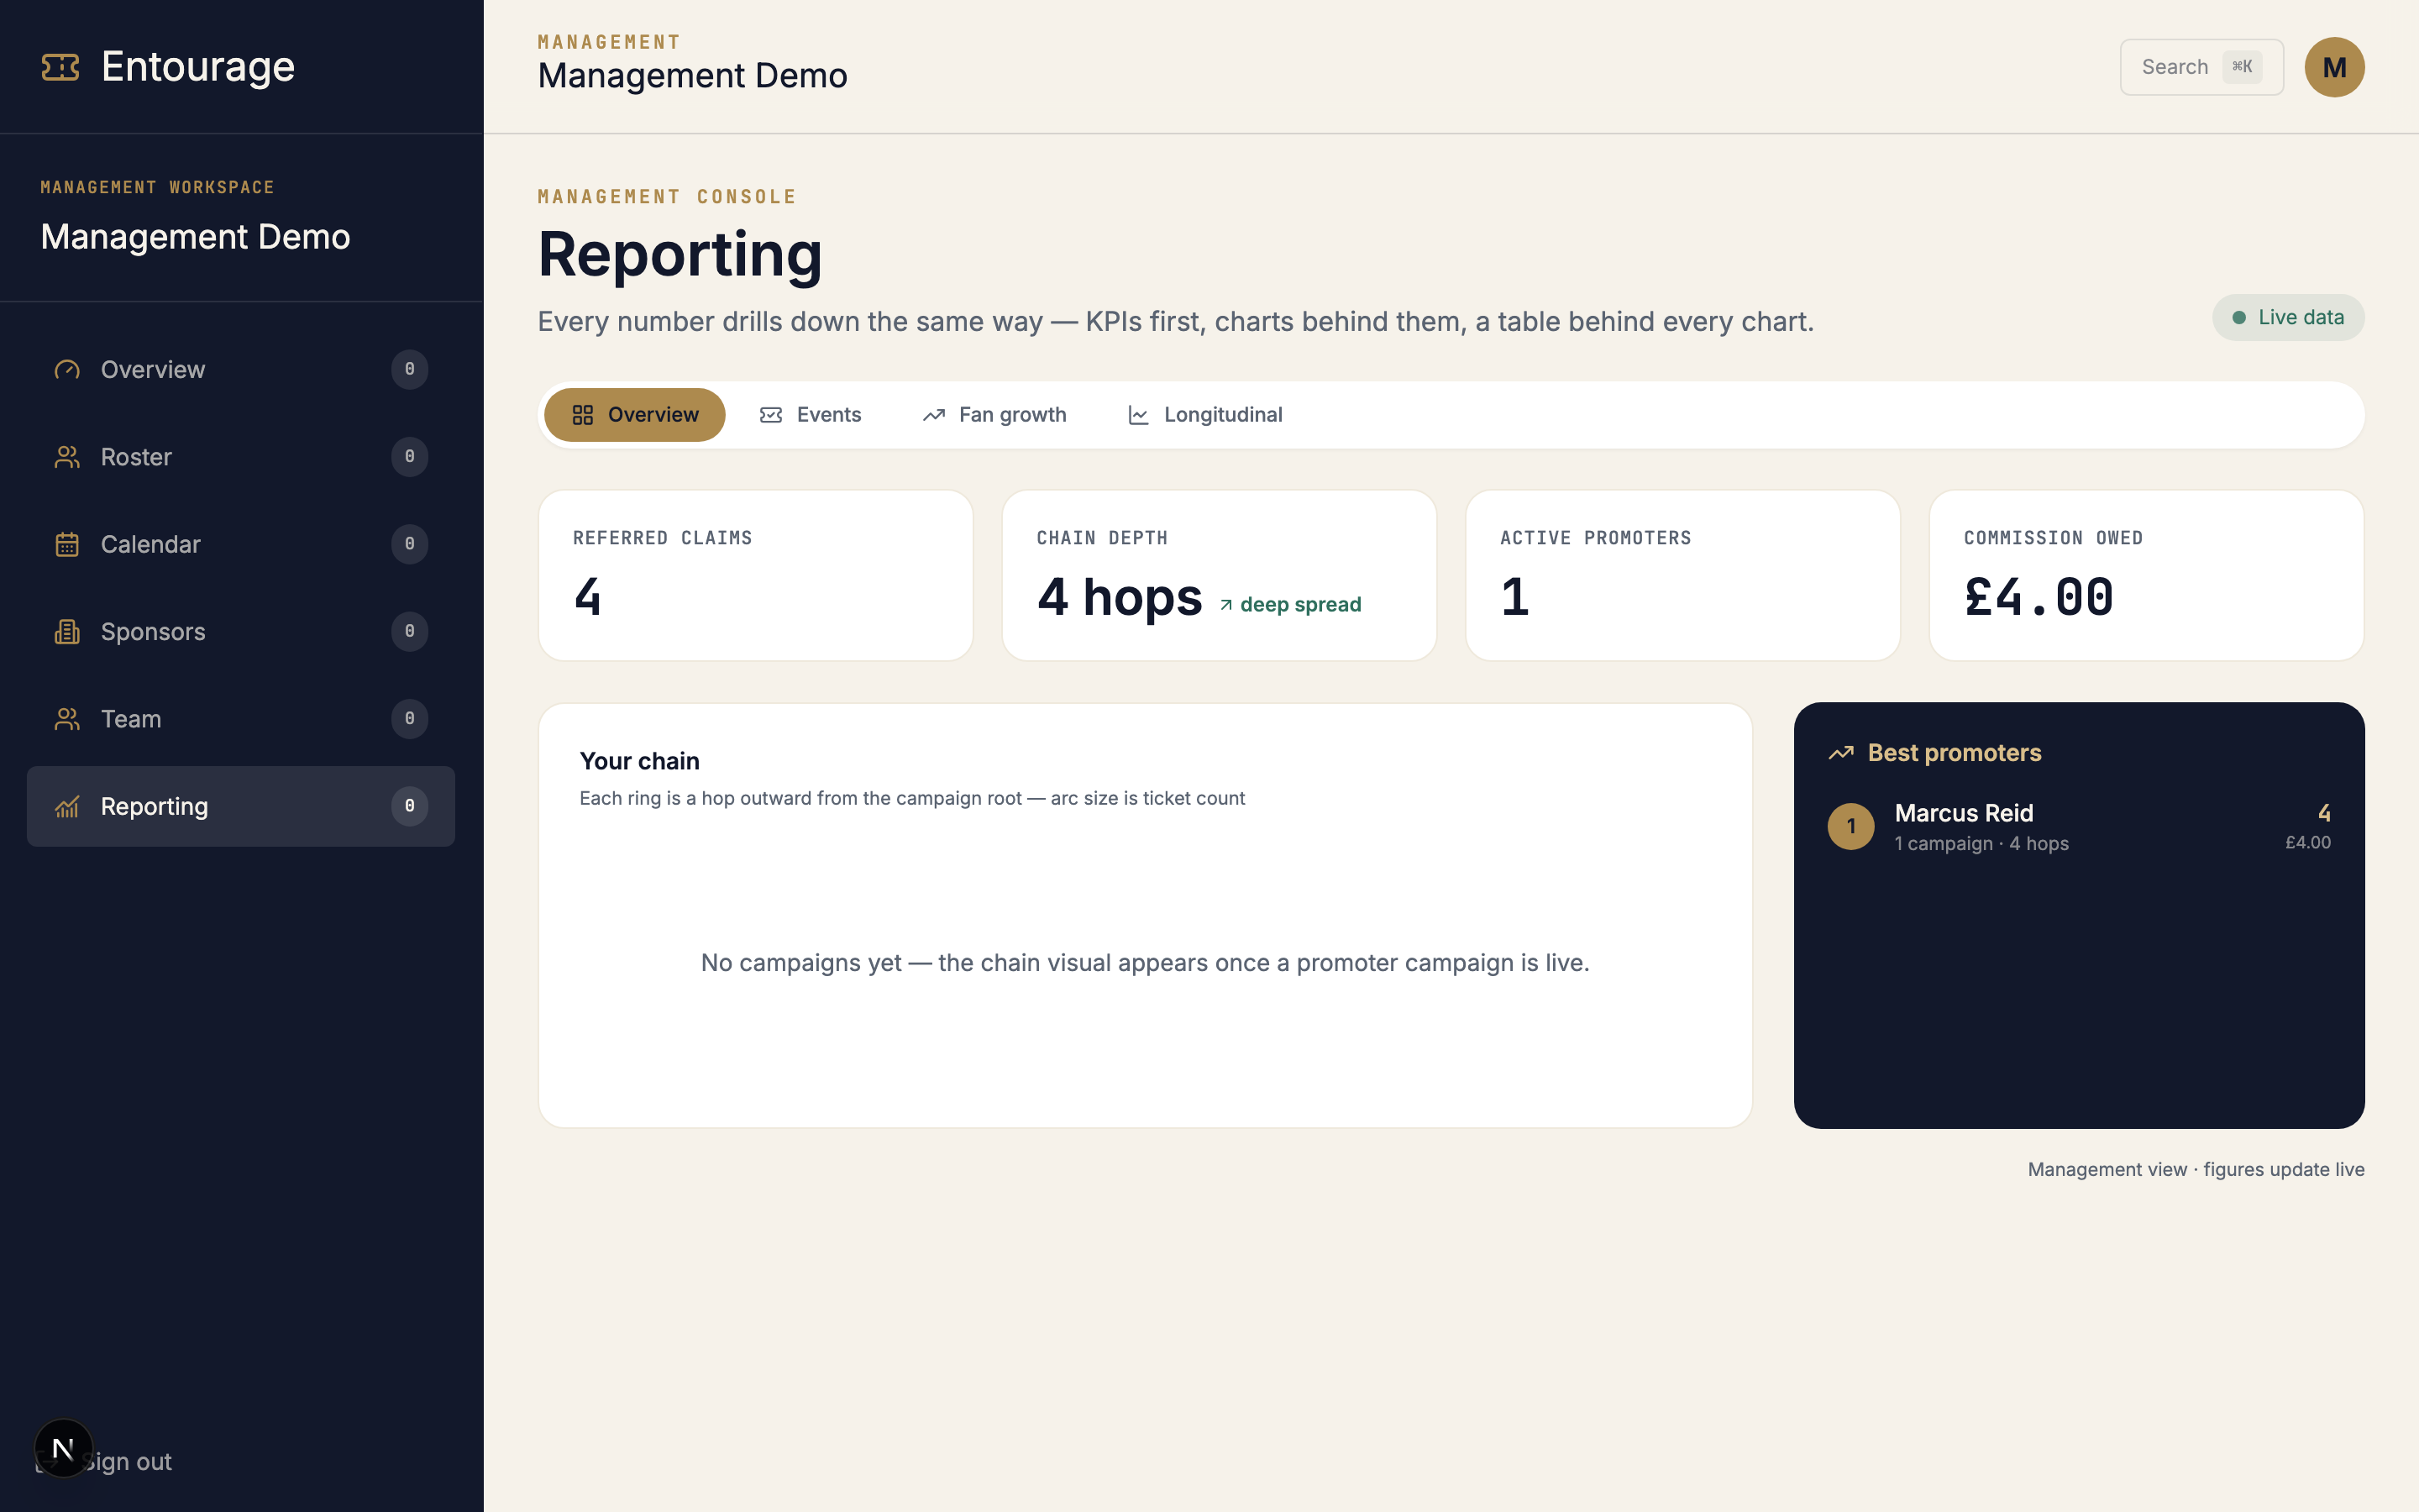Select the Overview reporting tab
The width and height of the screenshot is (2419, 1512).
pos(635,415)
